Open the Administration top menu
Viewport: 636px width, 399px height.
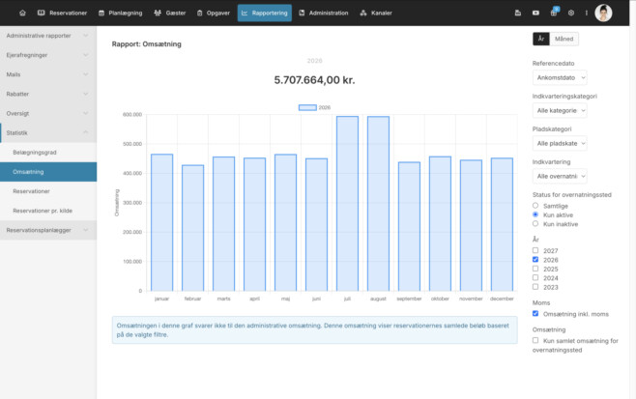[x=324, y=13]
